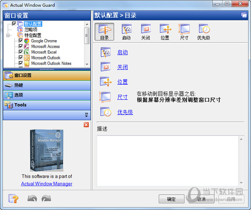
Task: Open the help icon at bottom left
Action: coord(13,199)
